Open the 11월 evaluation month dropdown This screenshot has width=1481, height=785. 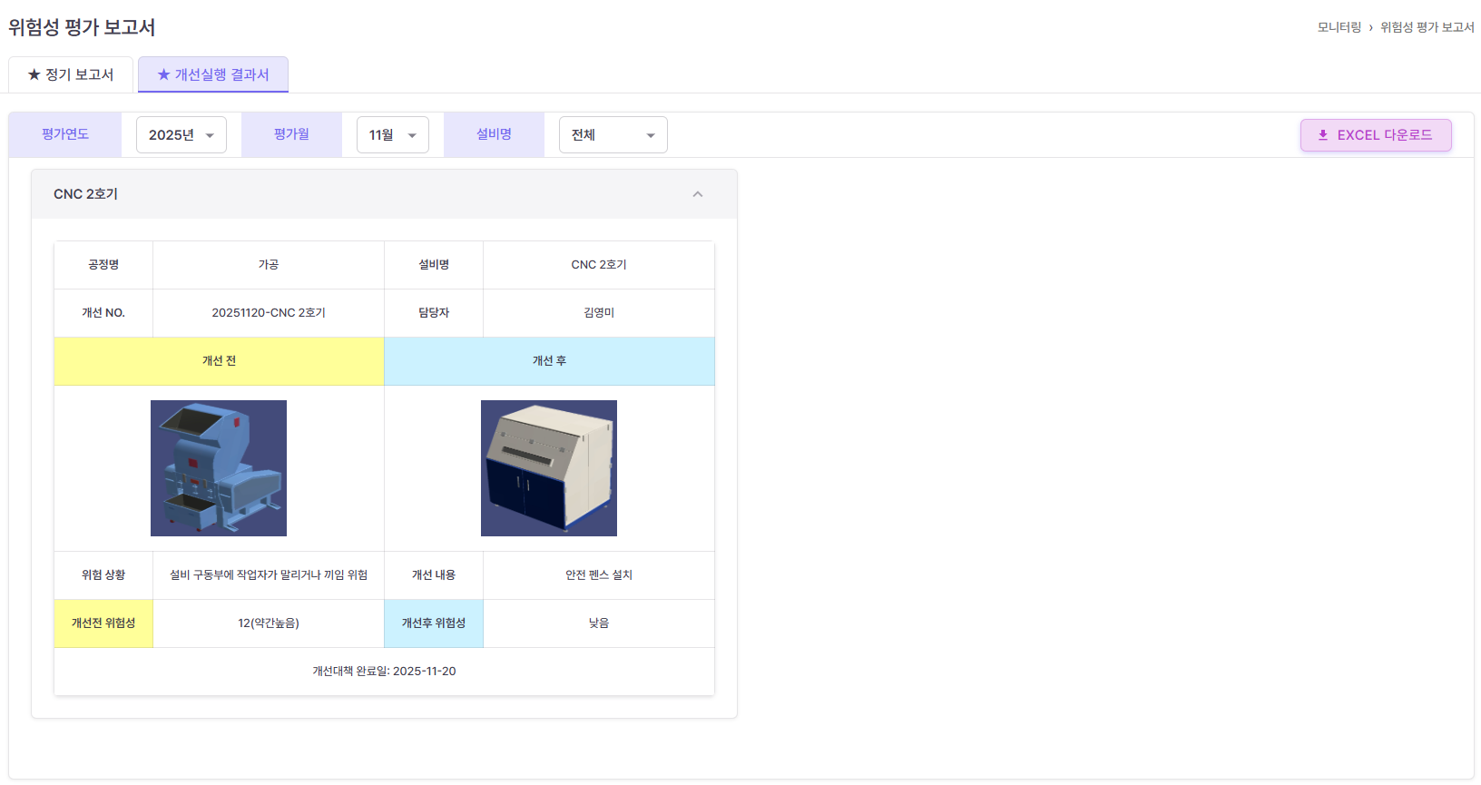pos(392,135)
